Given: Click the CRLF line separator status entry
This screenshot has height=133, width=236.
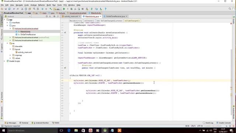Looking at the screenshot, I should 193,126.
